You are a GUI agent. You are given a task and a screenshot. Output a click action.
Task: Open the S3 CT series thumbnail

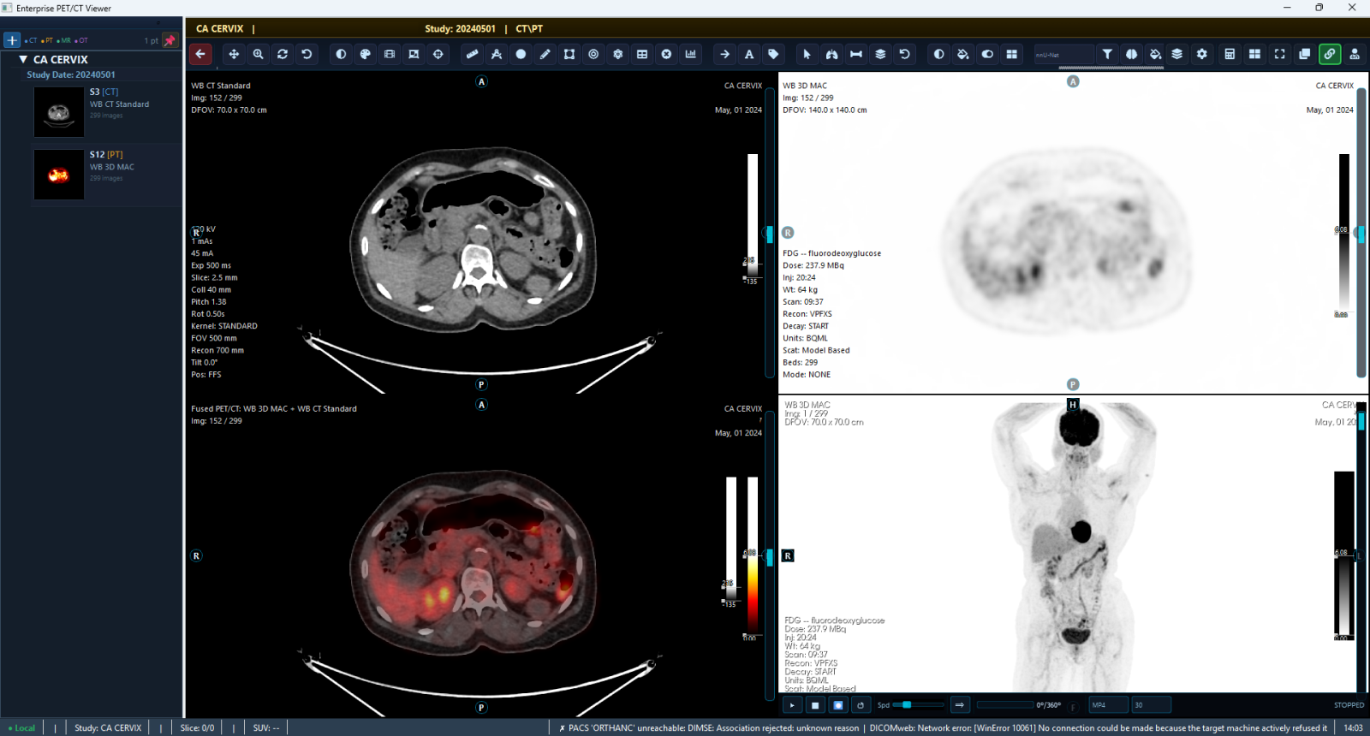point(59,112)
